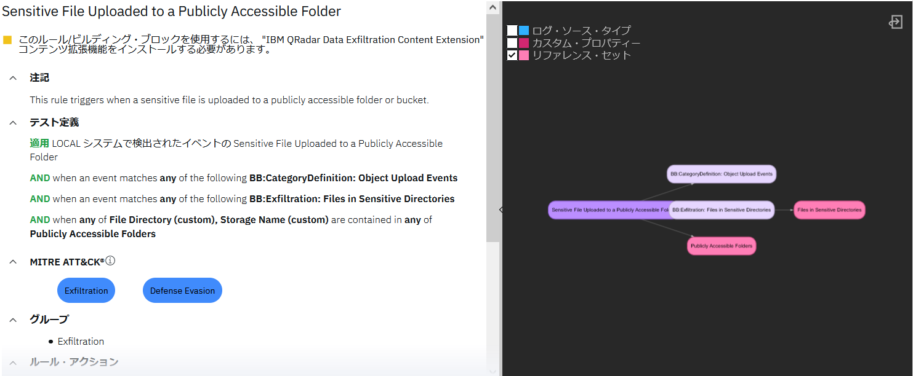Click the yellow warning square icon
913x376 pixels.
coord(7,40)
